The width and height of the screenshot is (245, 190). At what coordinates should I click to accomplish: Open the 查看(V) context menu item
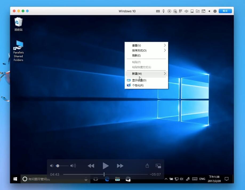146,45
